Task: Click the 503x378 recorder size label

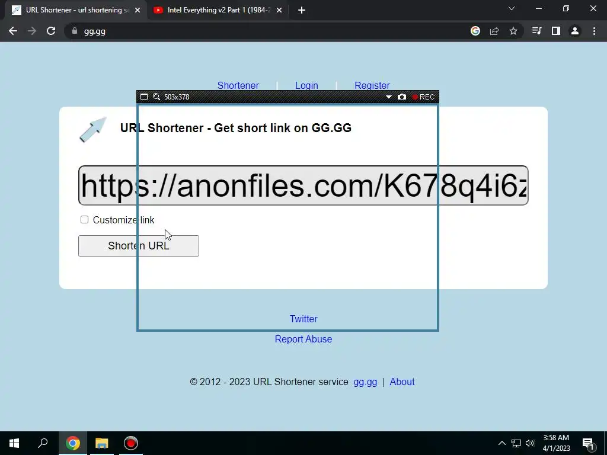Action: pos(177,97)
